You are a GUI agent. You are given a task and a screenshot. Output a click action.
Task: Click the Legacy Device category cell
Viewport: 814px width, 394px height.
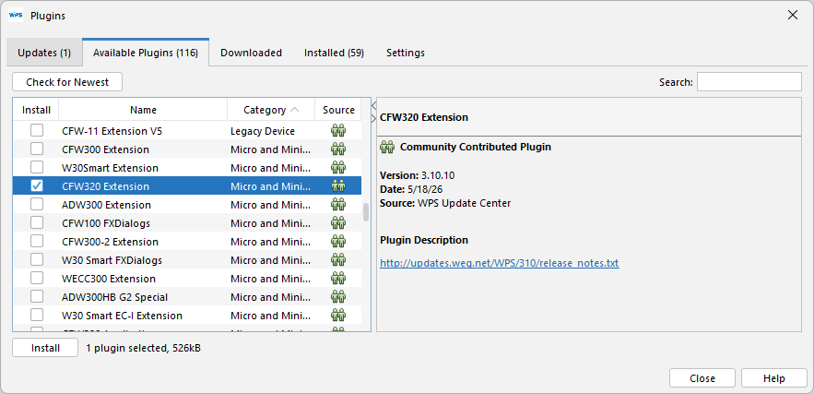point(263,131)
